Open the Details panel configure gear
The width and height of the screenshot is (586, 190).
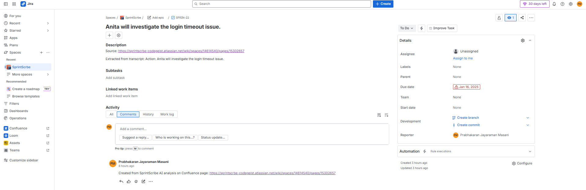click(x=523, y=40)
